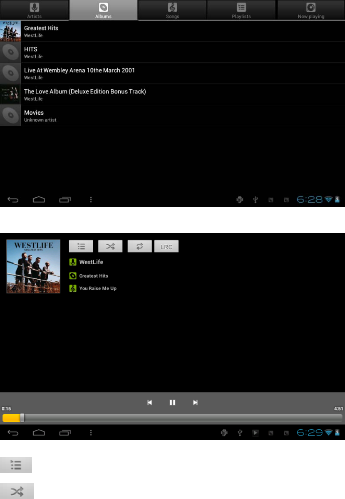The height and width of the screenshot is (499, 345).
Task: Click the WestLife artist name in player
Action: pyautogui.click(x=91, y=262)
